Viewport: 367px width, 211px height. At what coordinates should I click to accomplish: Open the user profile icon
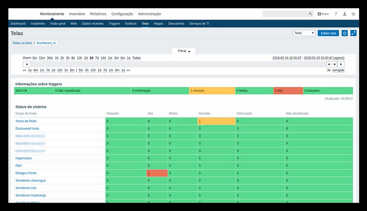tap(345, 14)
